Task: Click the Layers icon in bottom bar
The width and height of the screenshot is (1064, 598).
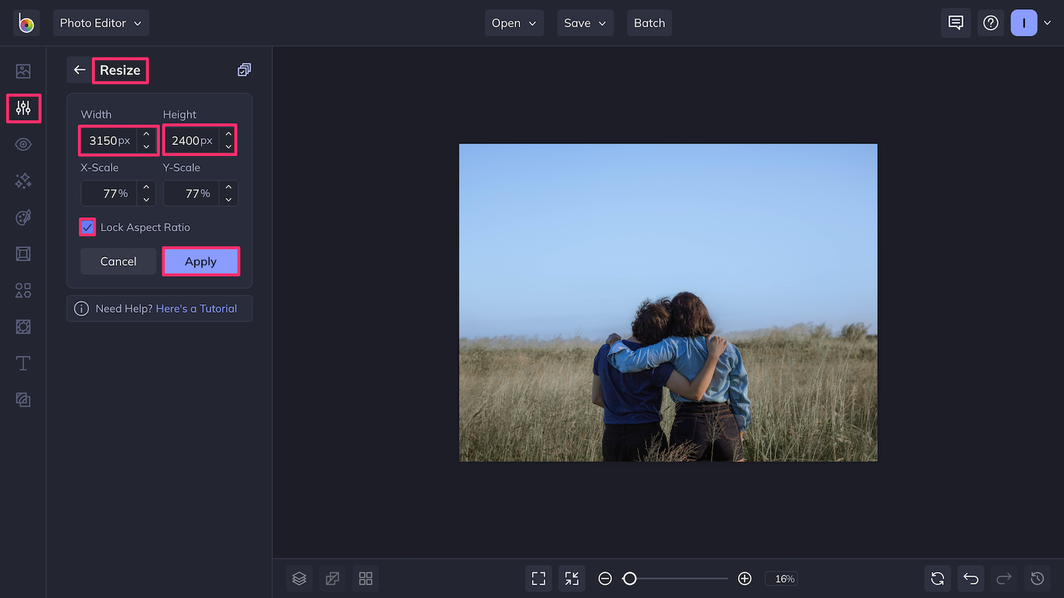Action: [x=299, y=579]
